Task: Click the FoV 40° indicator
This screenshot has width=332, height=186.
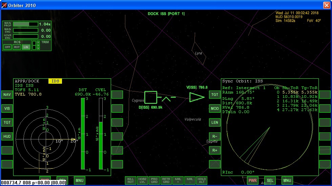Action: coord(314,21)
